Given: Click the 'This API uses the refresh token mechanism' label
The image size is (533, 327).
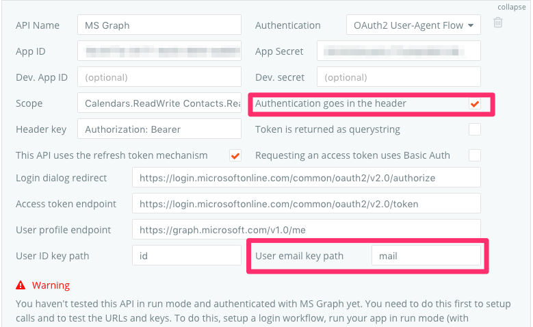Looking at the screenshot, I should (x=112, y=155).
